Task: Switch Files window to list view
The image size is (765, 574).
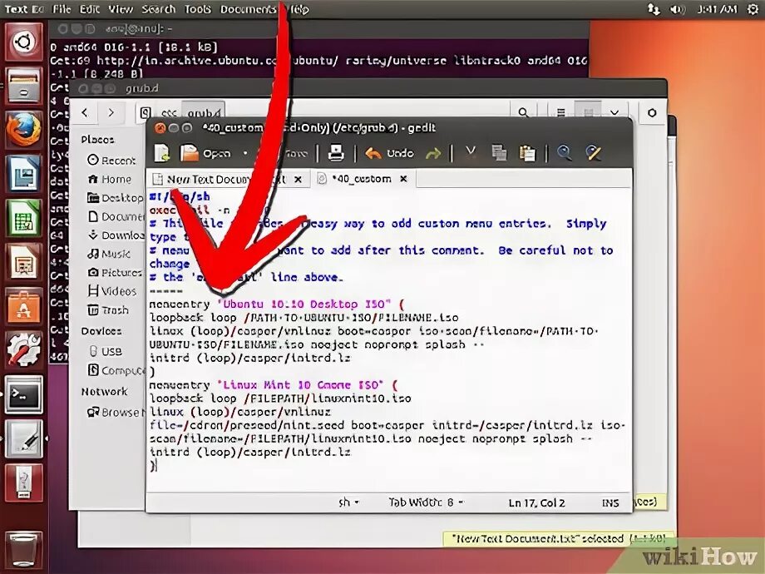Action: pyautogui.click(x=561, y=113)
